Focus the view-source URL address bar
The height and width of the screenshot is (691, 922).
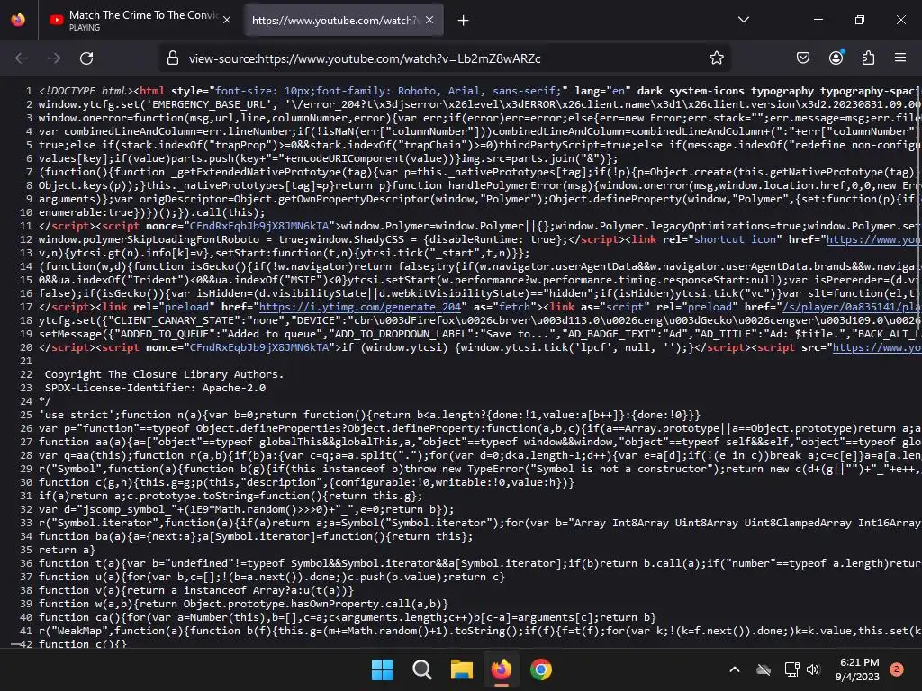click(445, 58)
